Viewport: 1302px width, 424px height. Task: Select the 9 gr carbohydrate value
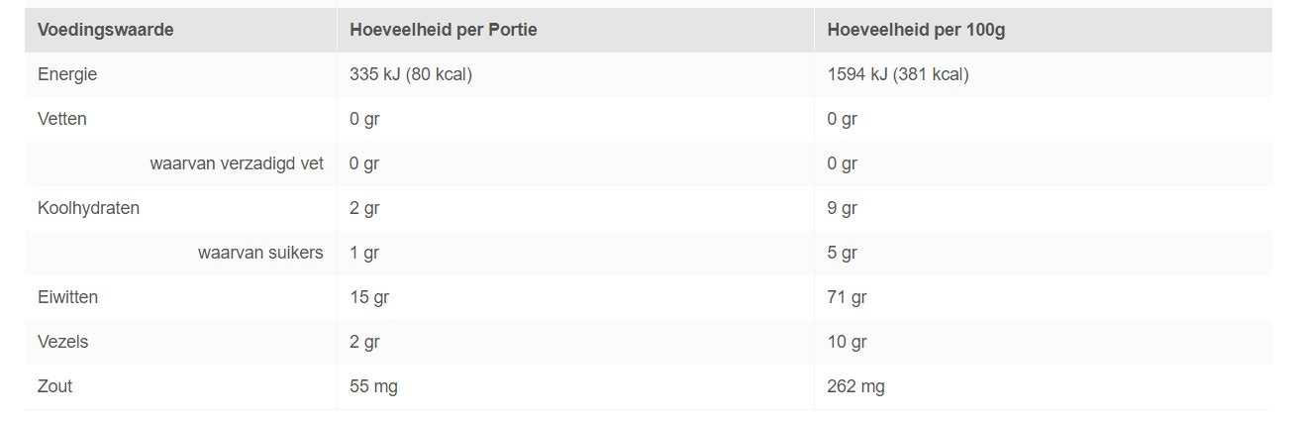coord(842,208)
